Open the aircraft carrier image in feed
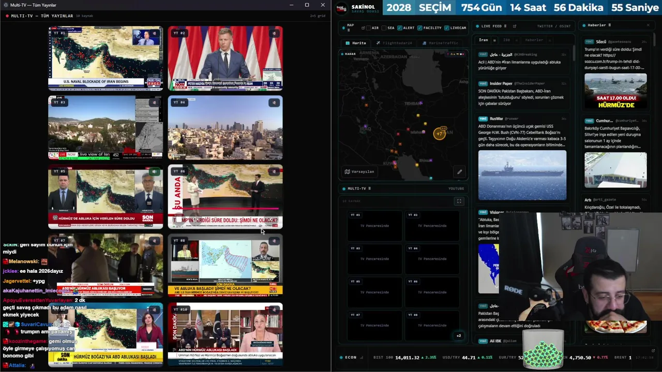The image size is (662, 372). click(522, 175)
